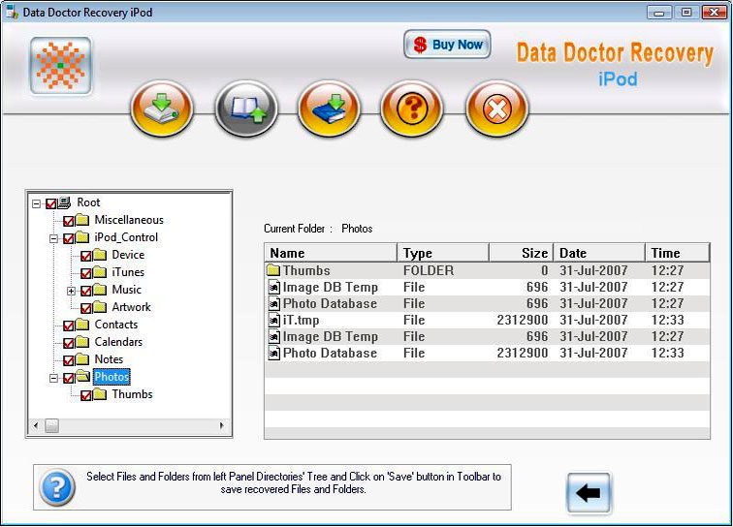The height and width of the screenshot is (527, 733).
Task: Click the Buy Now button
Action: pyautogui.click(x=447, y=45)
